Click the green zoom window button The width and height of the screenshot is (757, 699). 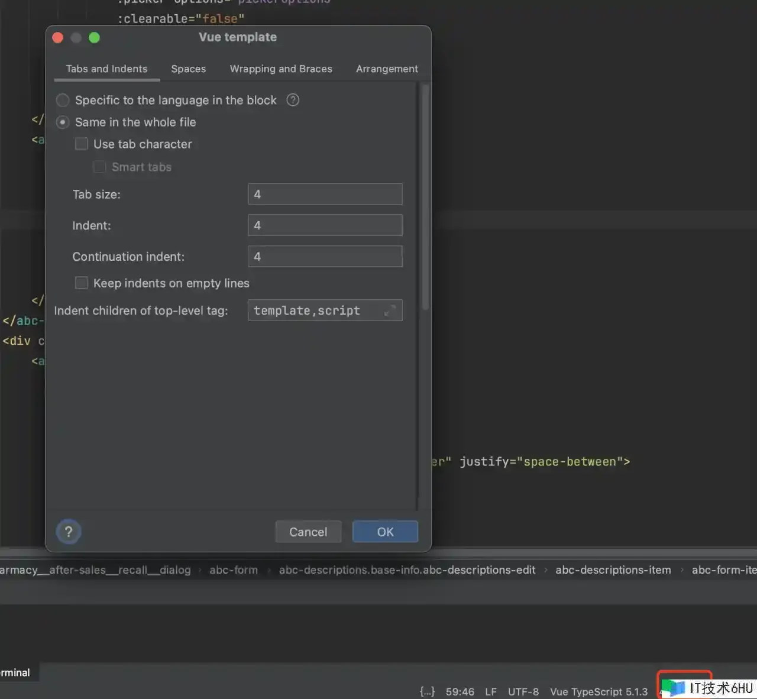(95, 38)
